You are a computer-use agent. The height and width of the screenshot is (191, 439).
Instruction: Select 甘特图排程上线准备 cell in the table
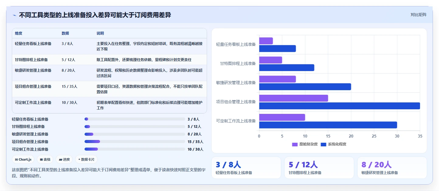click(x=31, y=60)
